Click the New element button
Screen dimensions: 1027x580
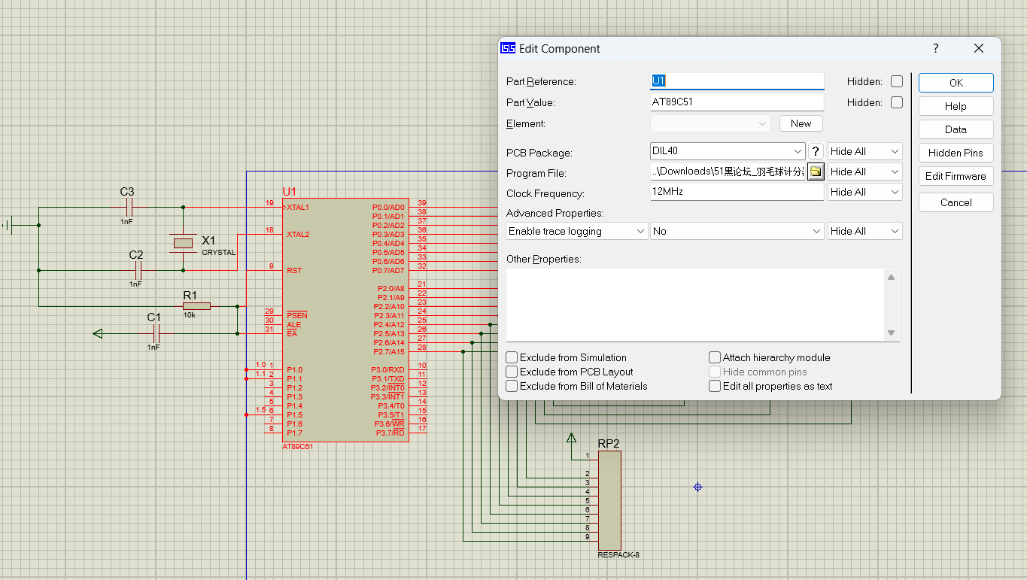pos(801,123)
